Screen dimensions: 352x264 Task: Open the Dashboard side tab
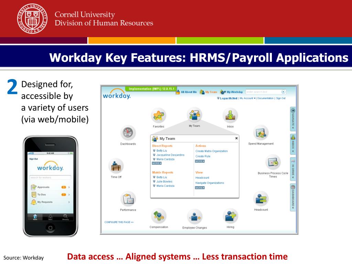pos(293,198)
